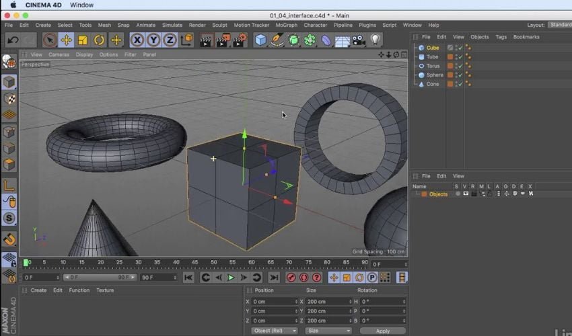Toggle X axis lock
This screenshot has width=572, height=336.
point(137,40)
